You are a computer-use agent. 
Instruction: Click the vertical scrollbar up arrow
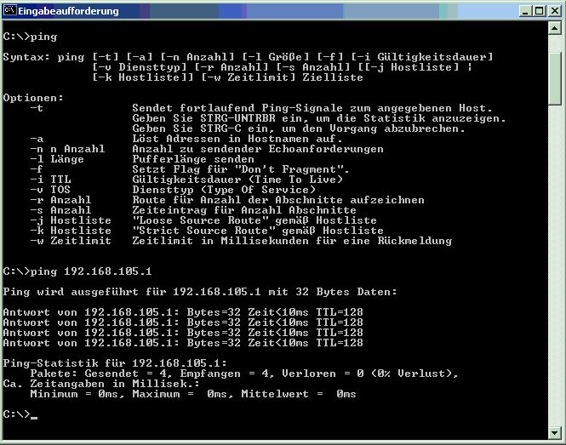click(555, 30)
